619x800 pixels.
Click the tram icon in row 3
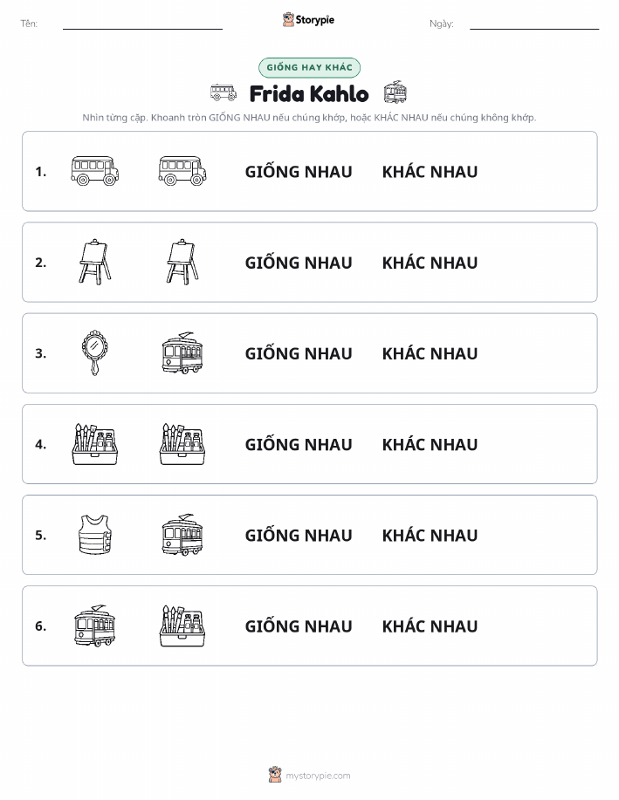coord(182,353)
